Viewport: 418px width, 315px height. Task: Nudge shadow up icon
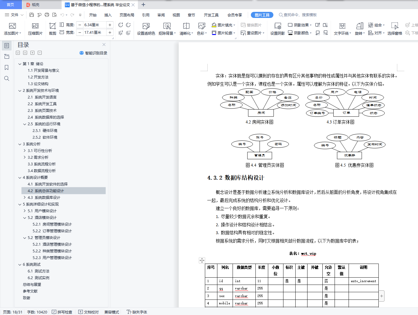point(318,25)
